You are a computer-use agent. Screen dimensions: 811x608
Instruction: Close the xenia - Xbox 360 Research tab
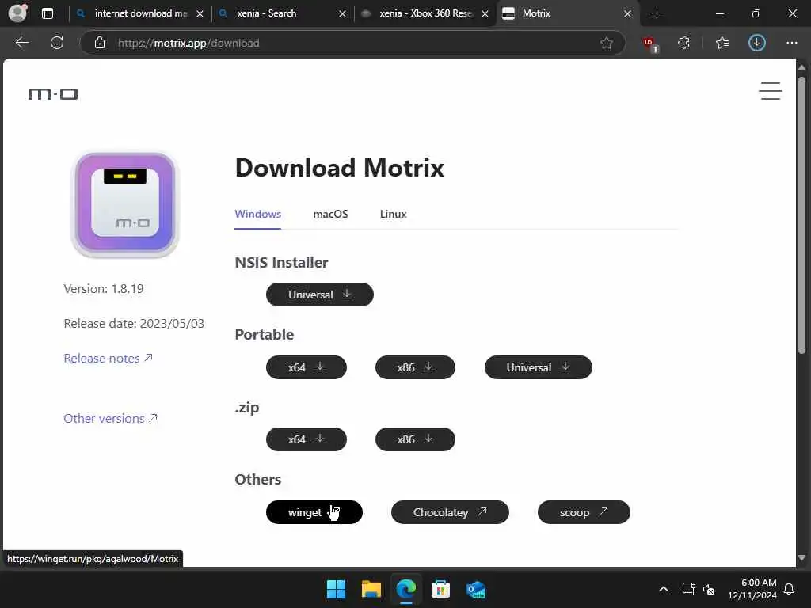(485, 14)
